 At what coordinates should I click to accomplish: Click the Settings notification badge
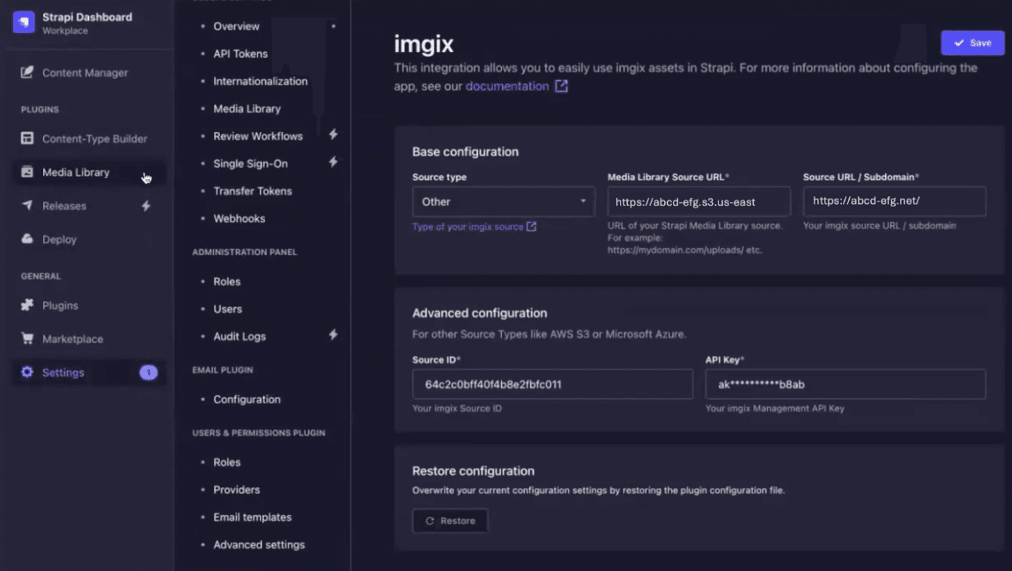(x=148, y=372)
